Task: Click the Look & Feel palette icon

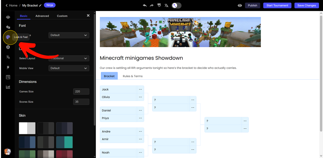Action: click(x=8, y=37)
